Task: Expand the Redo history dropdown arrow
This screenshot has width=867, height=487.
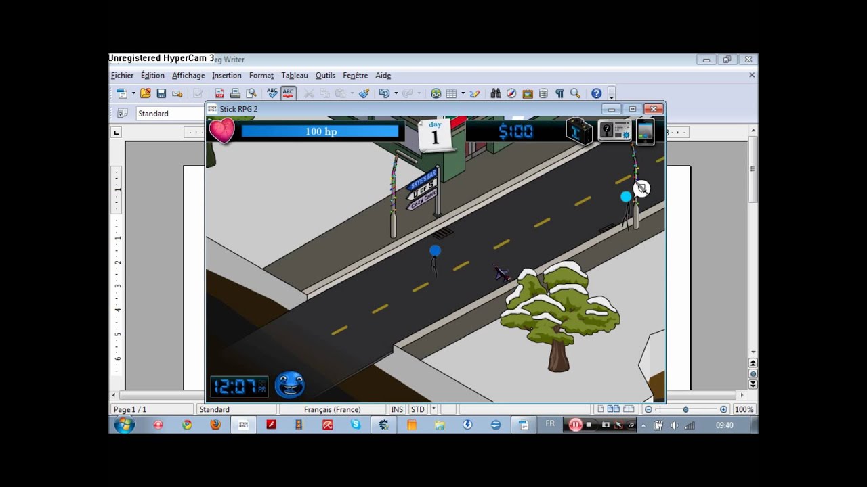Action: 419,93
